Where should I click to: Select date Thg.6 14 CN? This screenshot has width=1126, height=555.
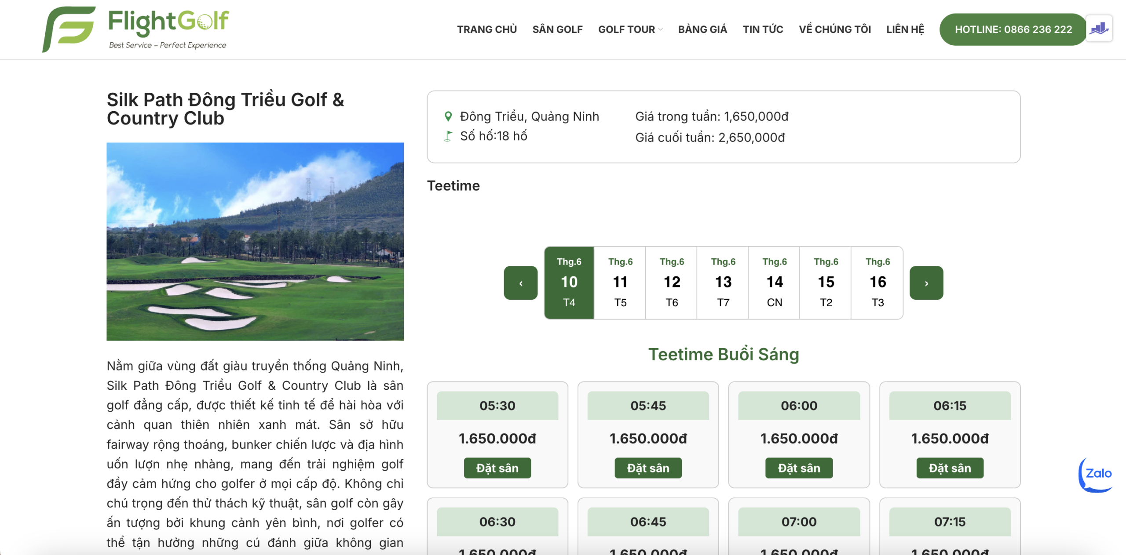pyautogui.click(x=775, y=283)
